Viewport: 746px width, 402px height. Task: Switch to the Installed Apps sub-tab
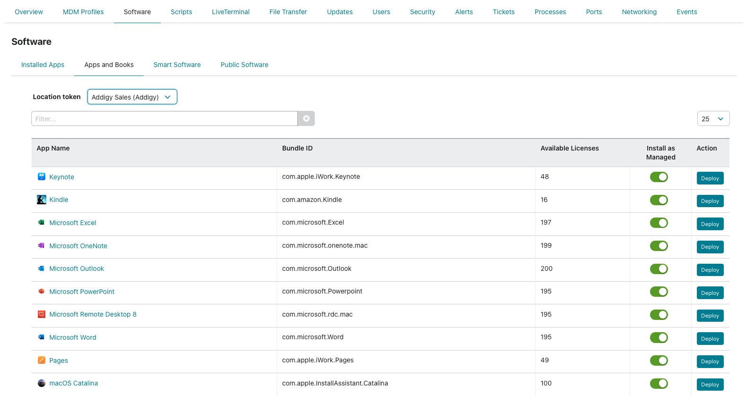coord(43,65)
